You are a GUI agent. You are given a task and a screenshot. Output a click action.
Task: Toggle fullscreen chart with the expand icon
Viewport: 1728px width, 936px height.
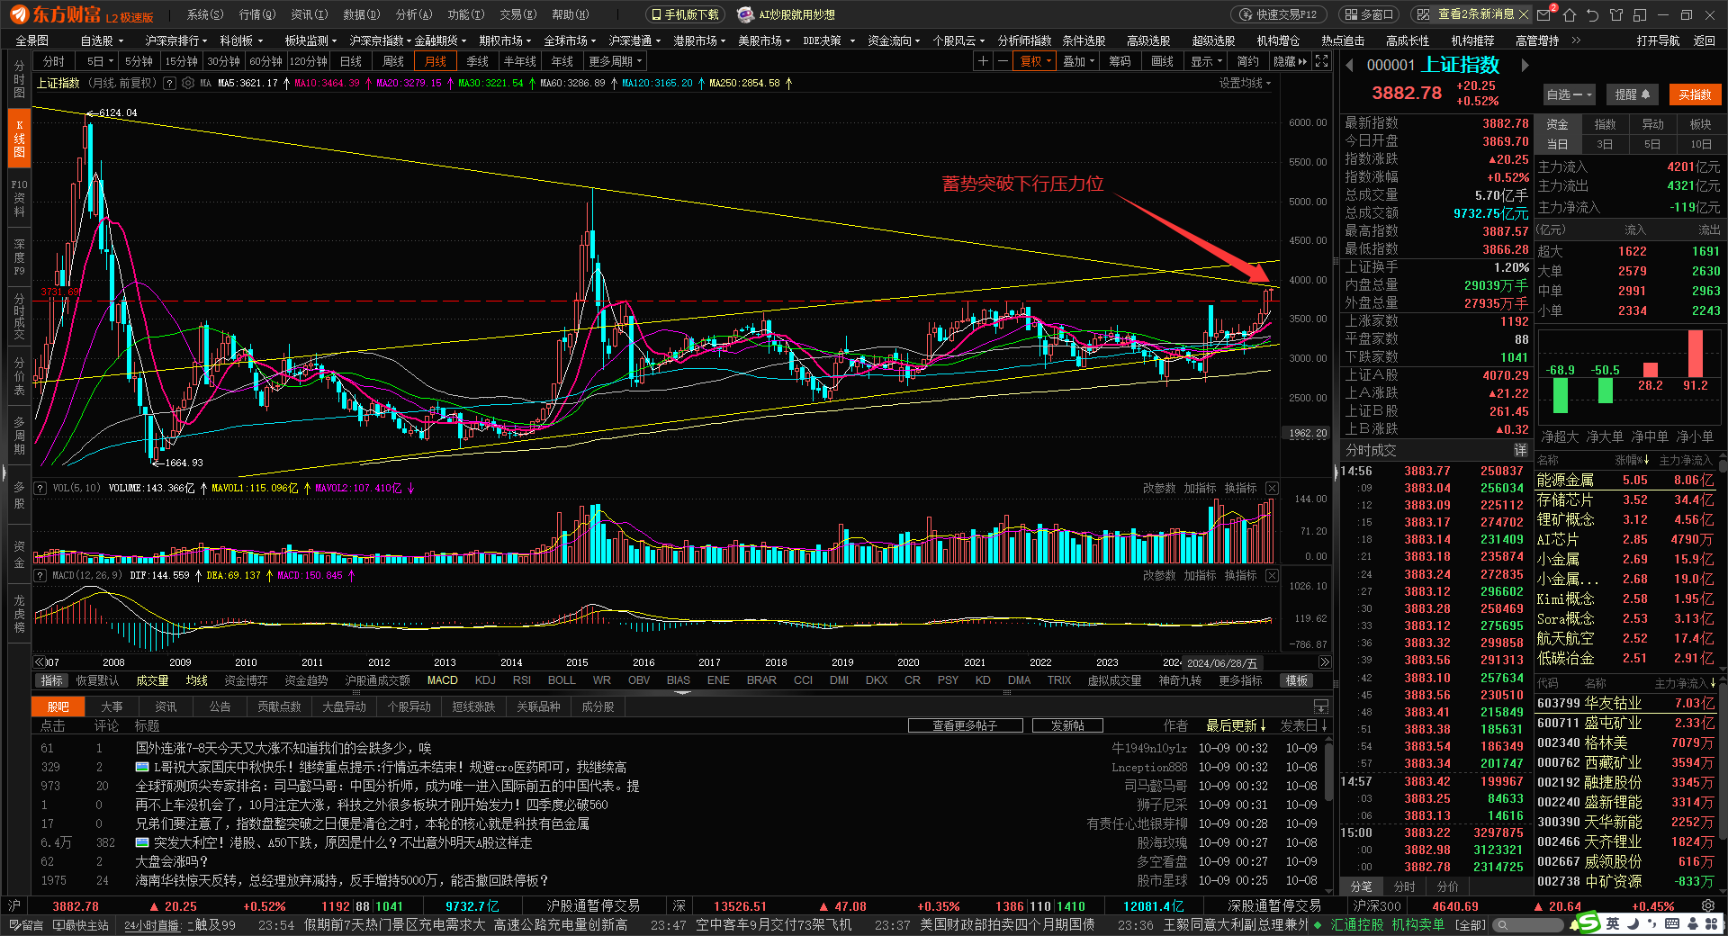point(1321,61)
